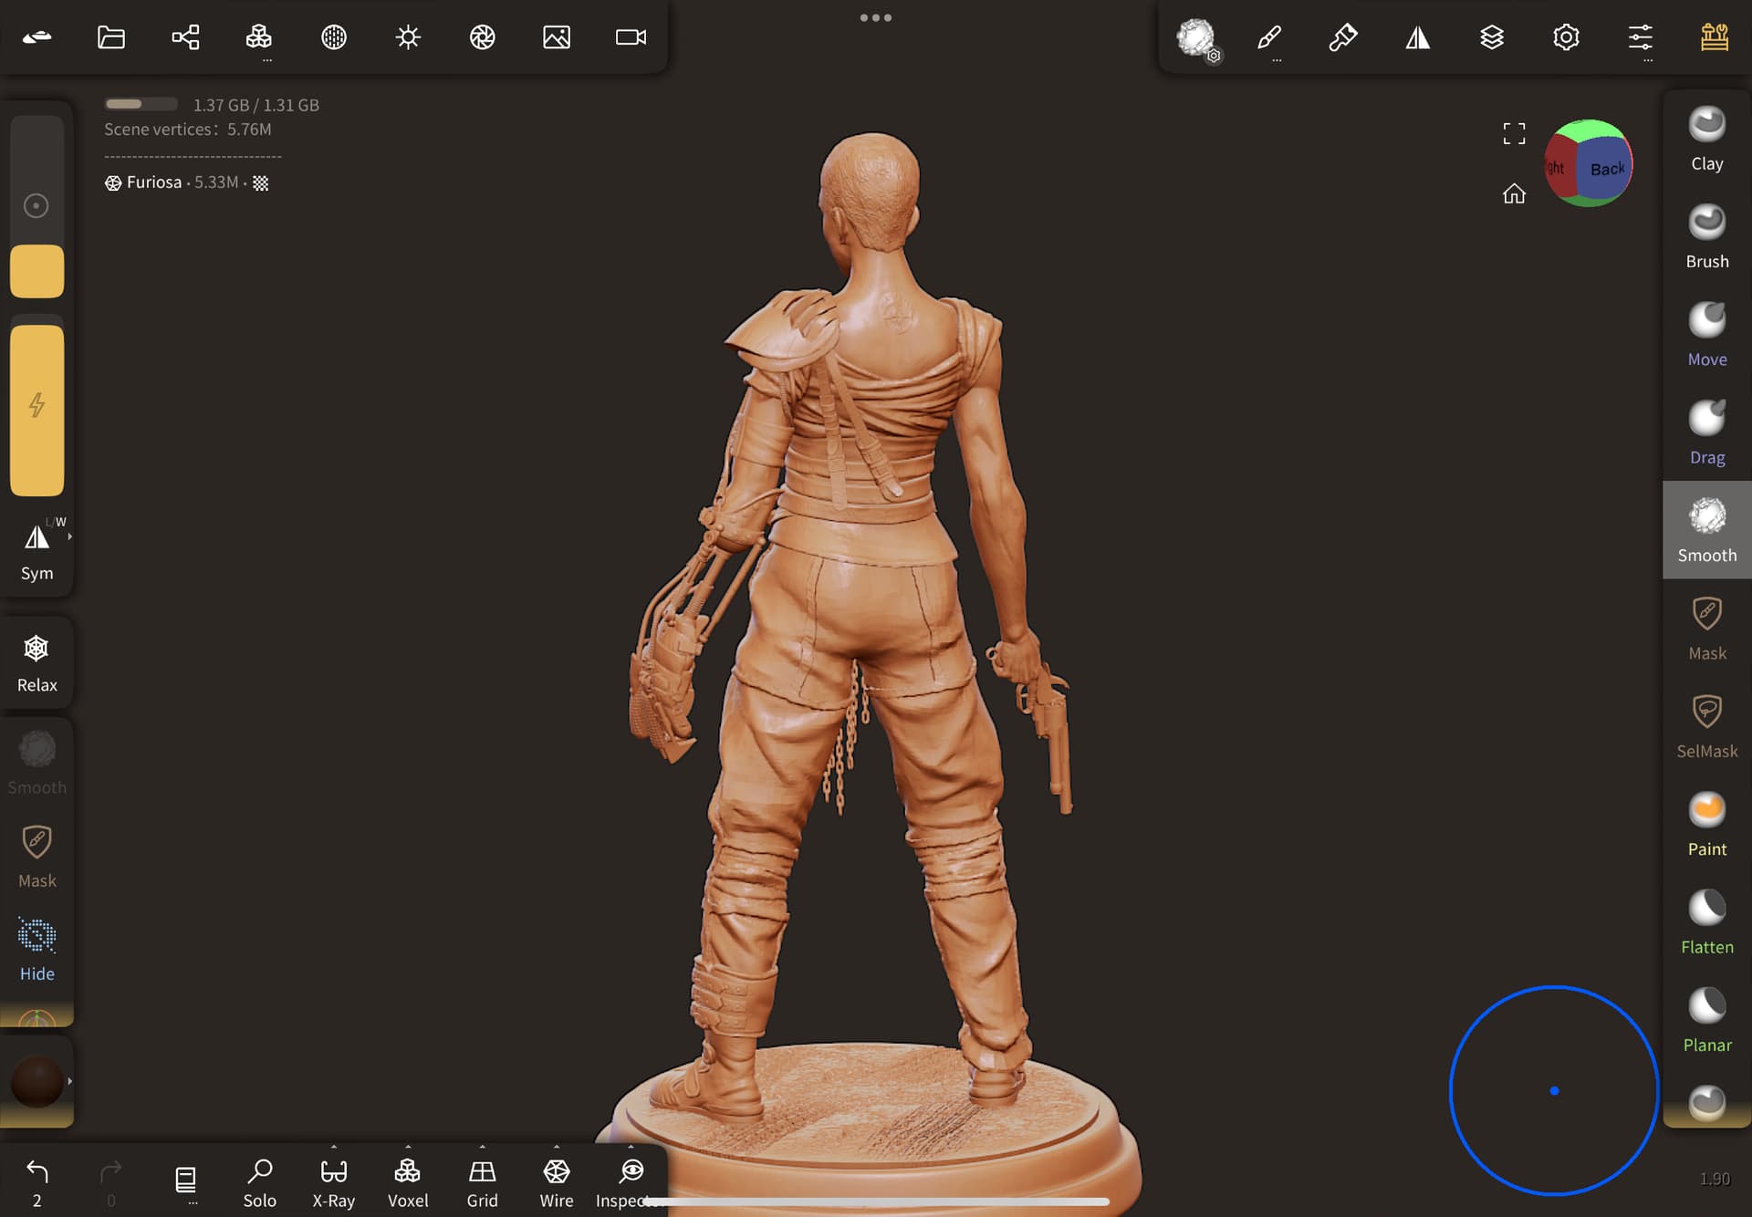
Task: Open the Interface sliders menu
Action: click(x=1641, y=37)
